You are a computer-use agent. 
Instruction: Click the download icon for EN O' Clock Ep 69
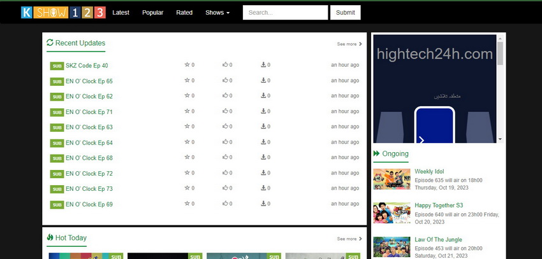263,204
